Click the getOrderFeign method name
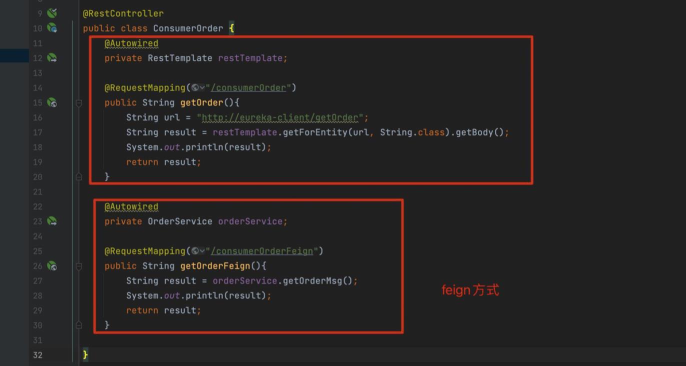Image resolution: width=686 pixels, height=366 pixels. [x=215, y=266]
